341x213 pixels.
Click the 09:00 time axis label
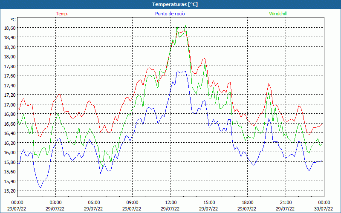[132, 203]
